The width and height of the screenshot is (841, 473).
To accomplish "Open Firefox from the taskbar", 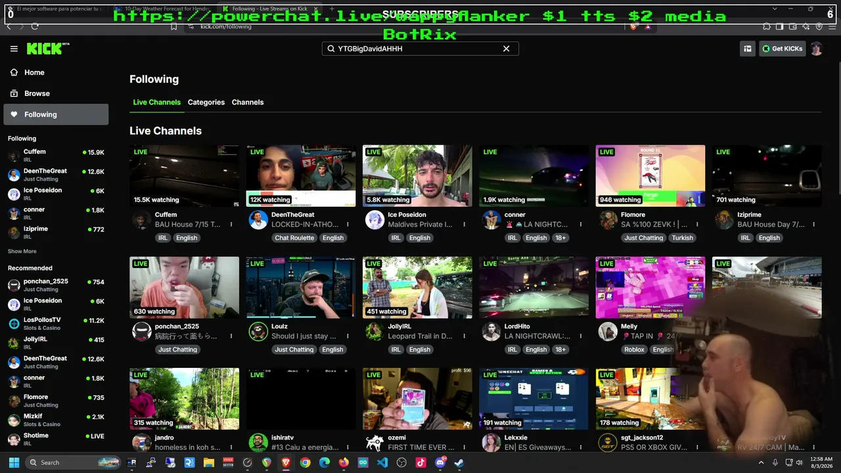I will [344, 462].
